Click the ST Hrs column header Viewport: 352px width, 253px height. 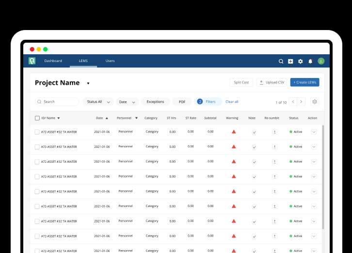click(172, 118)
